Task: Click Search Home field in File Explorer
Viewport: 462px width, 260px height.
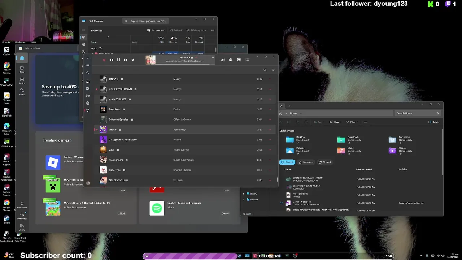Action: (417, 113)
